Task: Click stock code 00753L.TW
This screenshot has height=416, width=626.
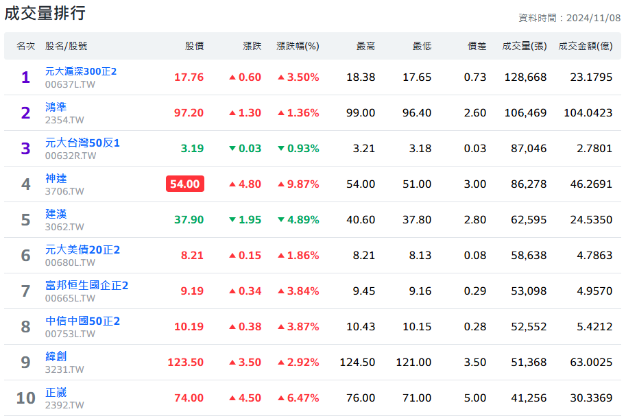Action: 70,334
